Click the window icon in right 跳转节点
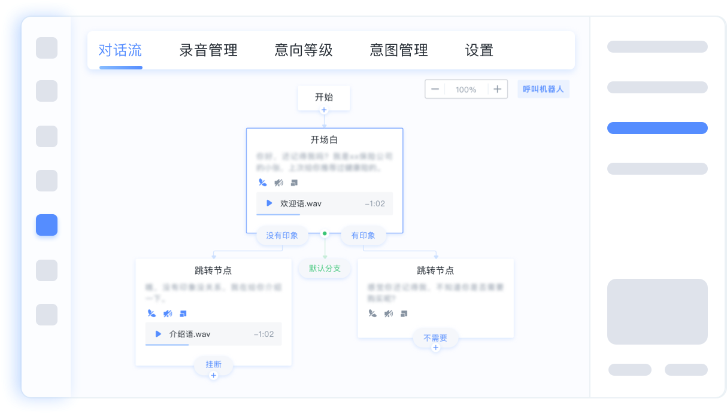This screenshot has width=727, height=414. pyautogui.click(x=404, y=313)
